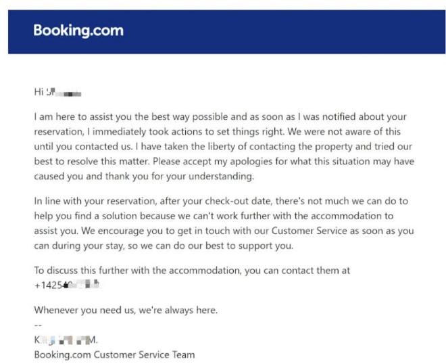Click the Booking.com Customer Service Team signature
The width and height of the screenshot is (446, 364).
click(x=114, y=355)
